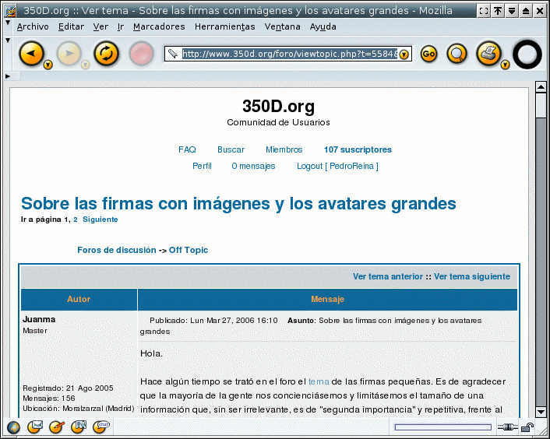Follow the 'Ver tema siguiente' link

471,276
